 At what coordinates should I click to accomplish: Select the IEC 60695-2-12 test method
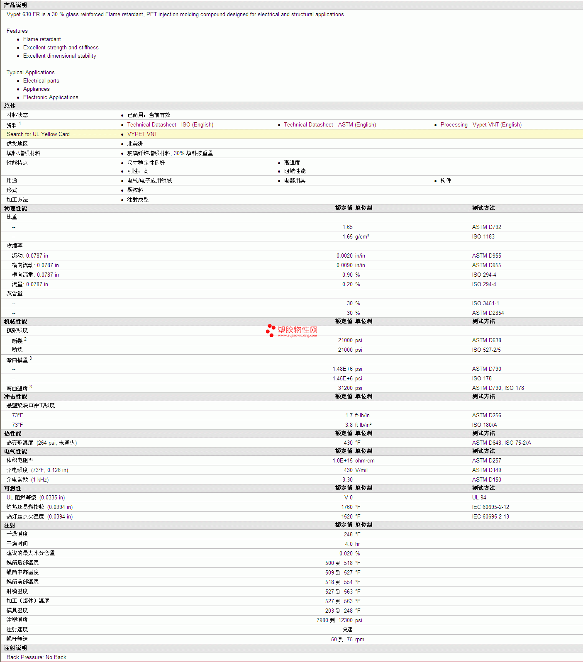(490, 507)
